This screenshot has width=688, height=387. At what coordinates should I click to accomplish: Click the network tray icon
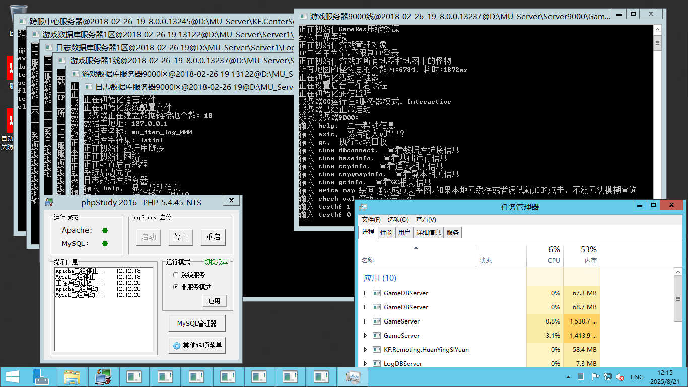coord(608,376)
